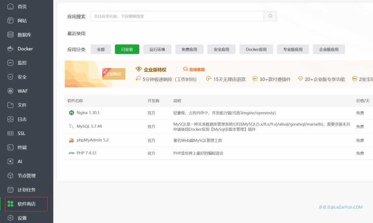Open 数据库 in the sidebar menu
Viewport: 373px width, 223px height.
click(x=24, y=35)
